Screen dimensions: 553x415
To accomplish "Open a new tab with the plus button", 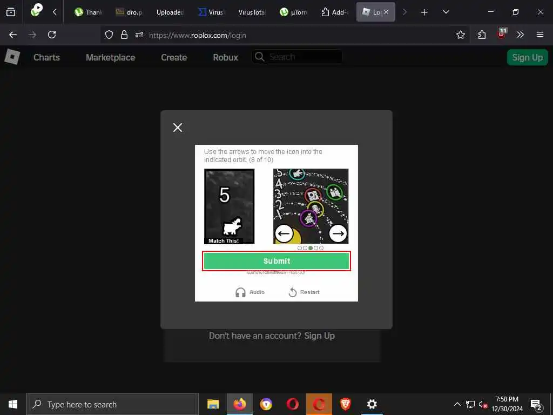I will 424,12.
